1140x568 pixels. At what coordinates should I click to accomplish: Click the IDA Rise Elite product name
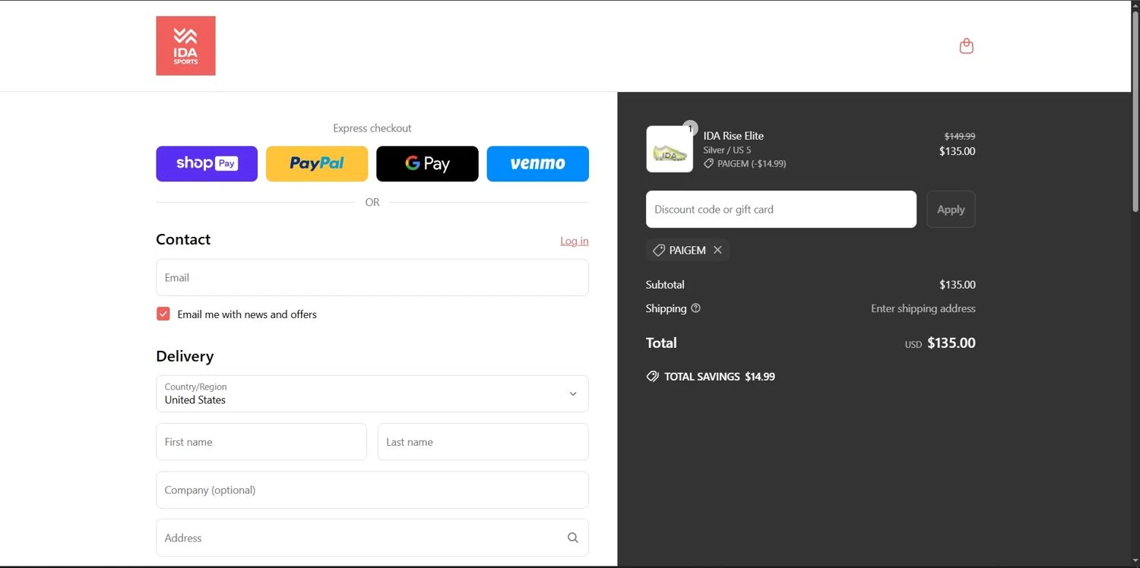[x=733, y=136]
